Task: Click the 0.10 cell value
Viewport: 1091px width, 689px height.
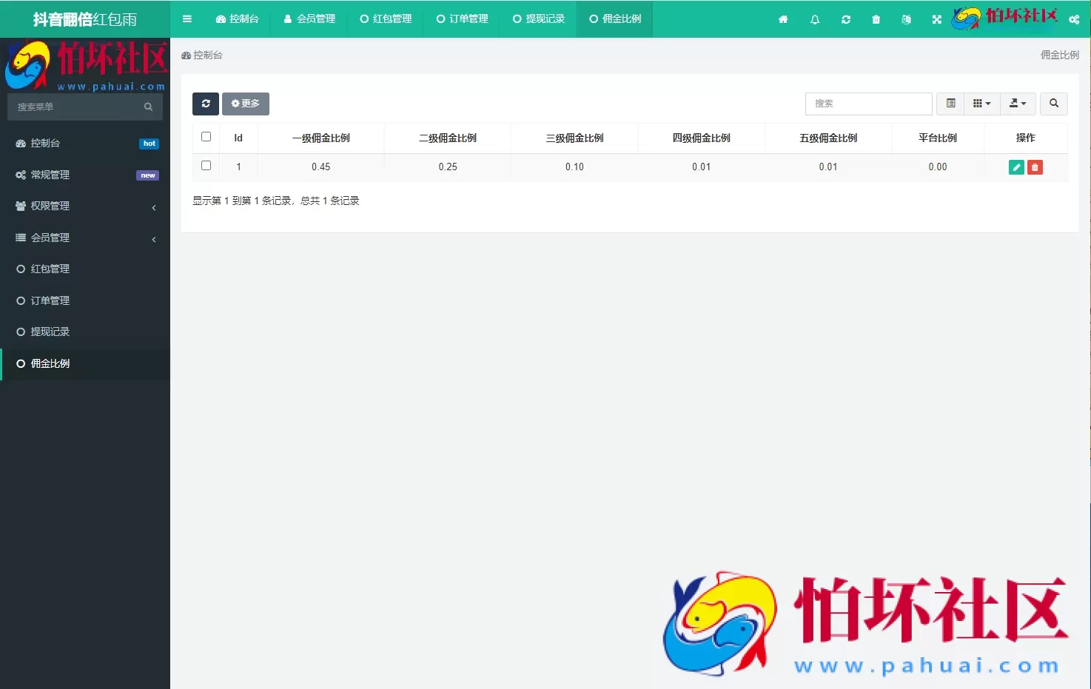Action: [x=574, y=167]
